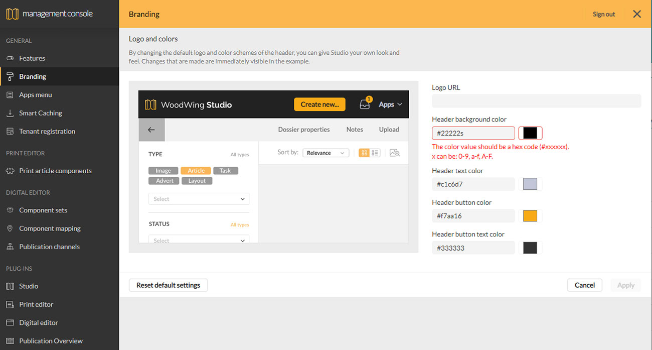The image size is (652, 350).
Task: Select Notes tab in preview
Action: [x=355, y=130]
